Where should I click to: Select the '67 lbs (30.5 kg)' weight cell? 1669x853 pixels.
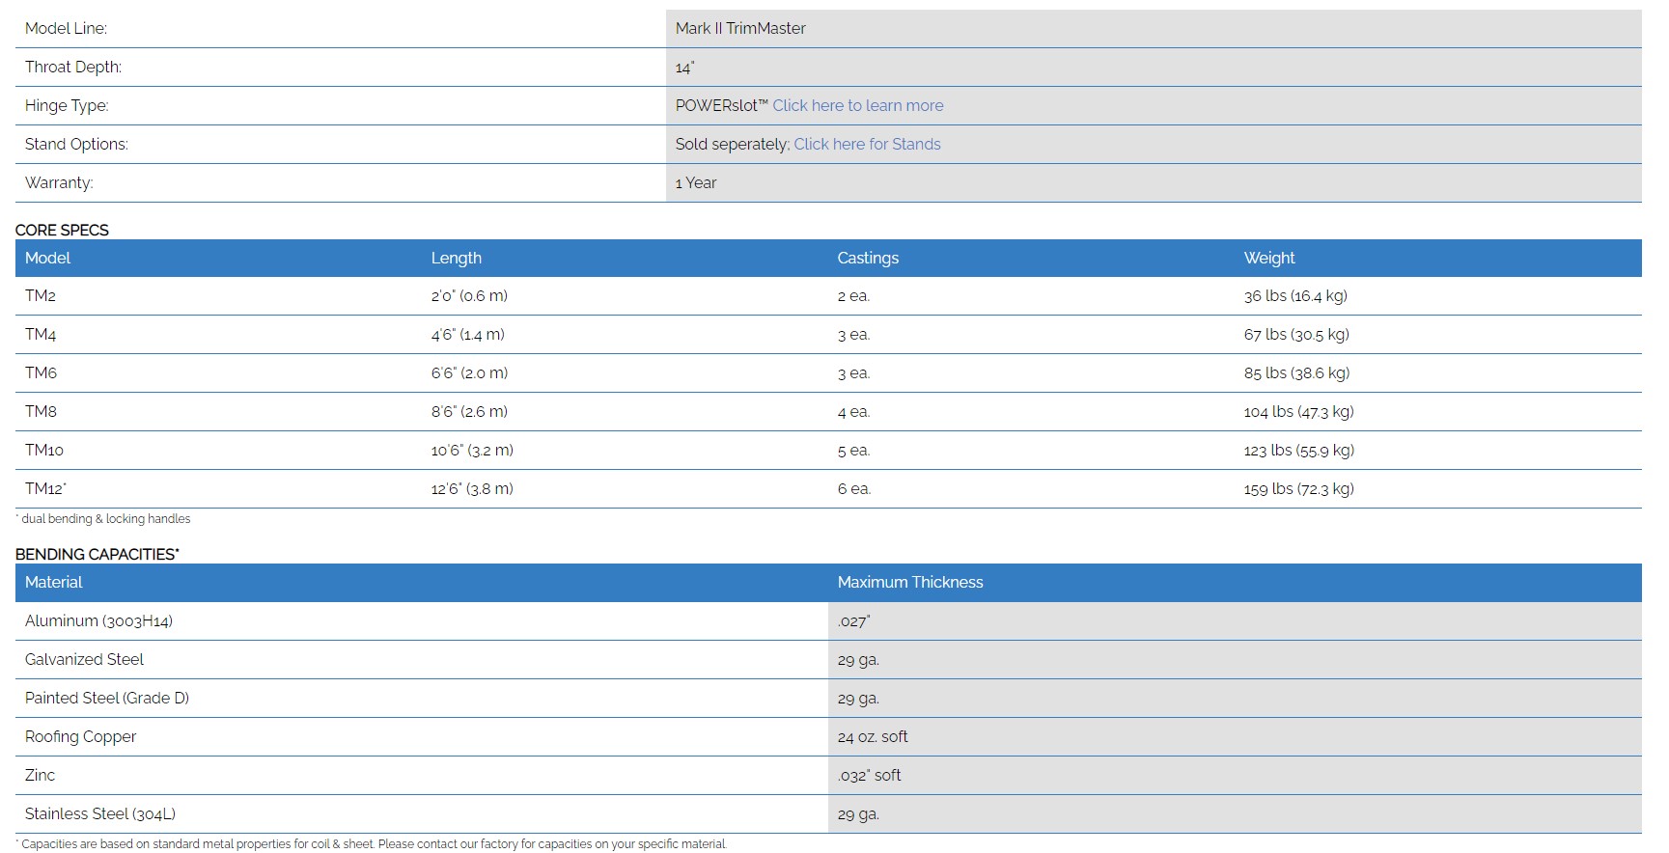point(1296,334)
